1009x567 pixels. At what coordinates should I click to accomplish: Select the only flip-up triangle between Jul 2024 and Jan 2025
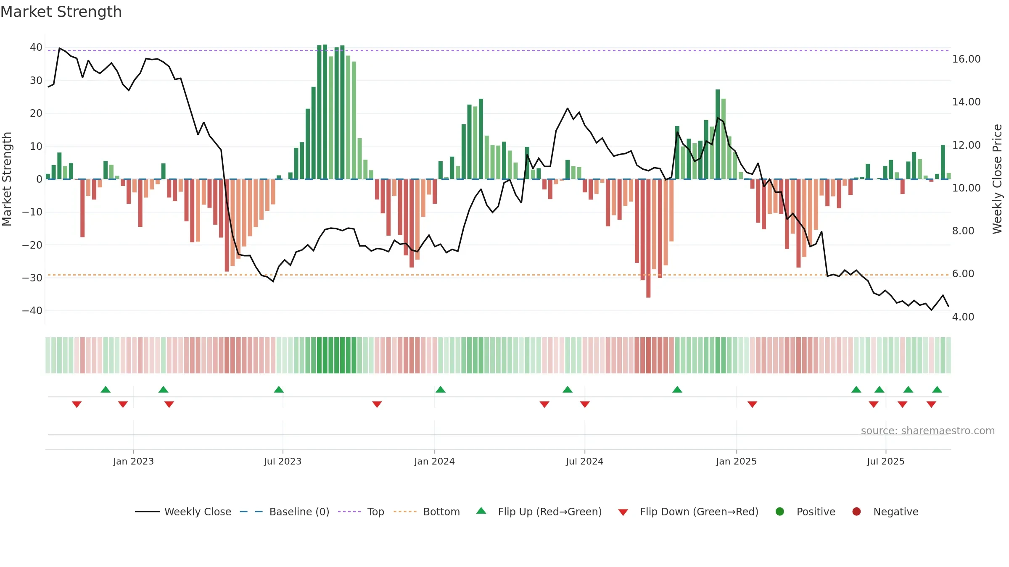click(677, 389)
